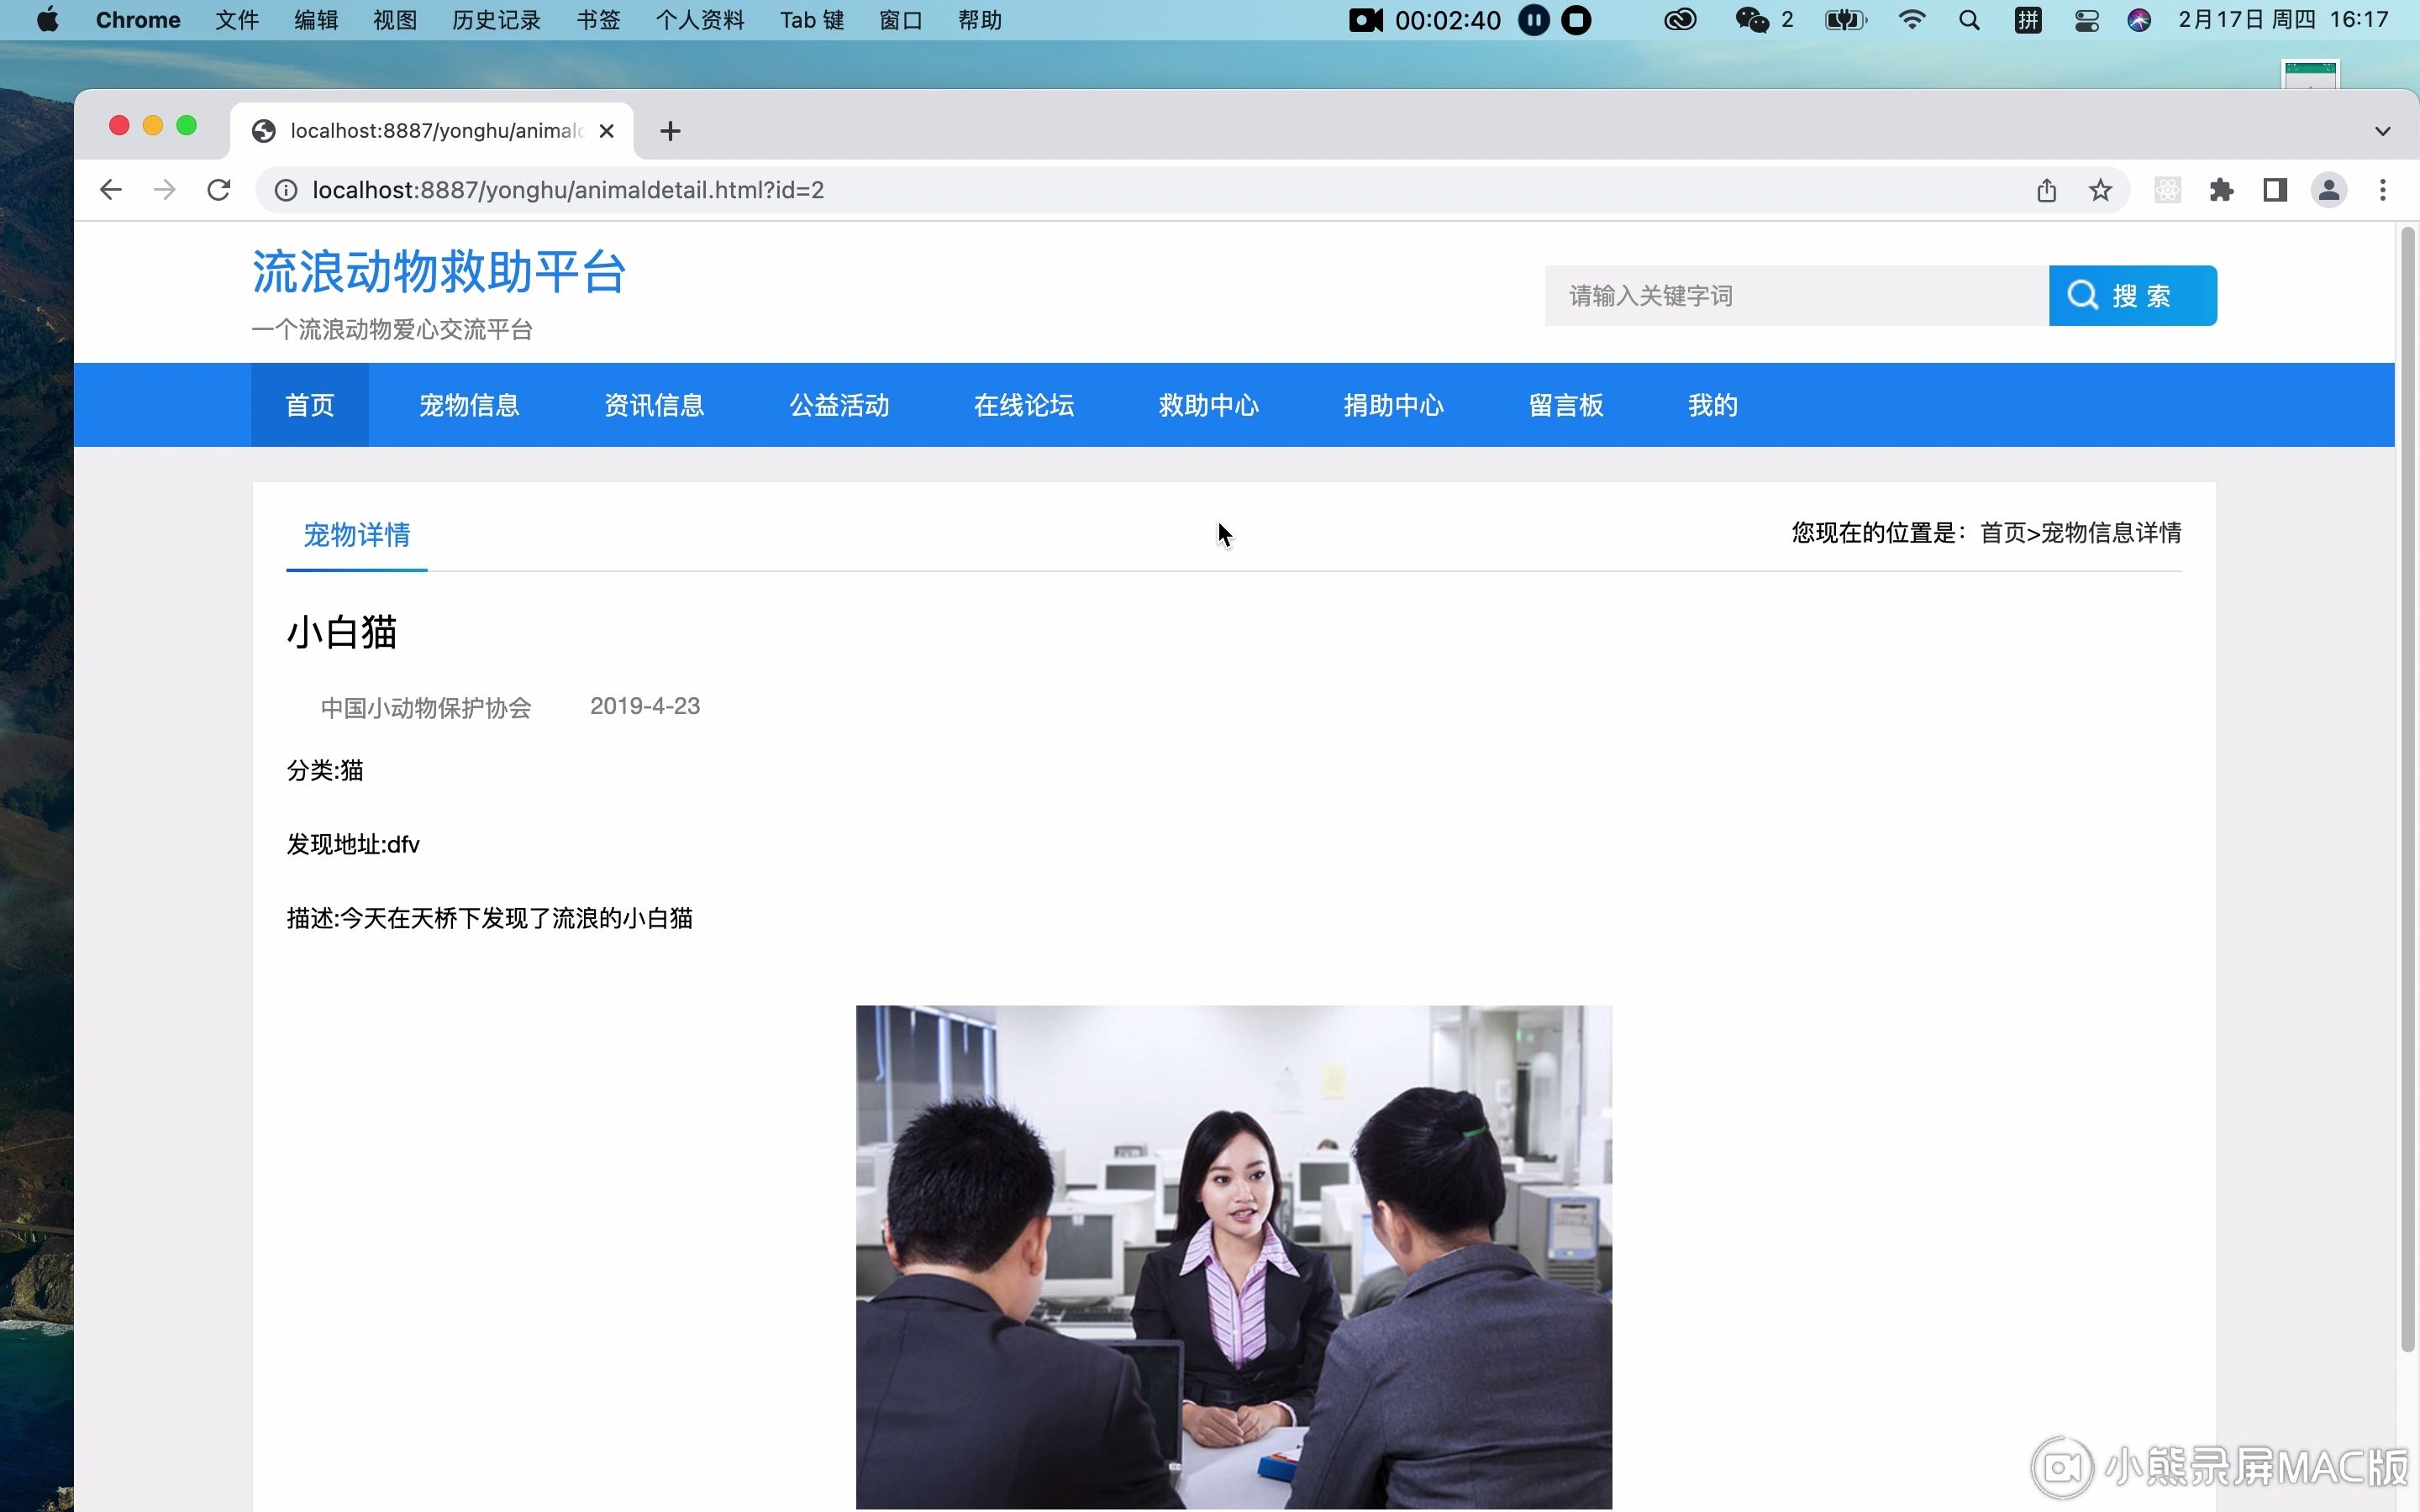Screen dimensions: 2420x1512
Task: Click the bookmark star icon in browser
Action: pyautogui.click(x=2103, y=188)
